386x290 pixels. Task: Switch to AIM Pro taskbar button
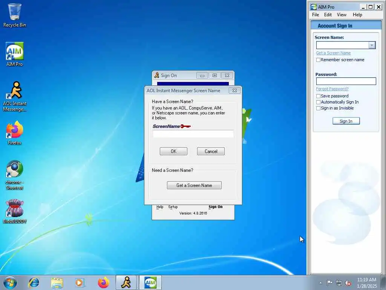150,282
